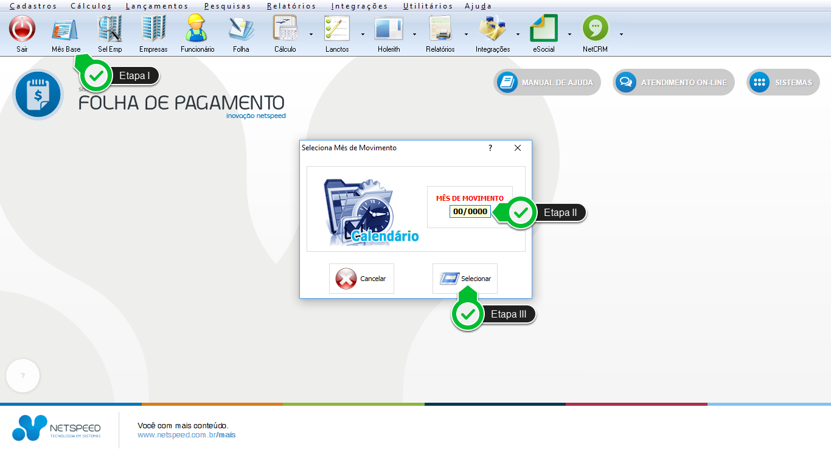
Task: Click the dialog's question mark help button
Action: coord(490,148)
